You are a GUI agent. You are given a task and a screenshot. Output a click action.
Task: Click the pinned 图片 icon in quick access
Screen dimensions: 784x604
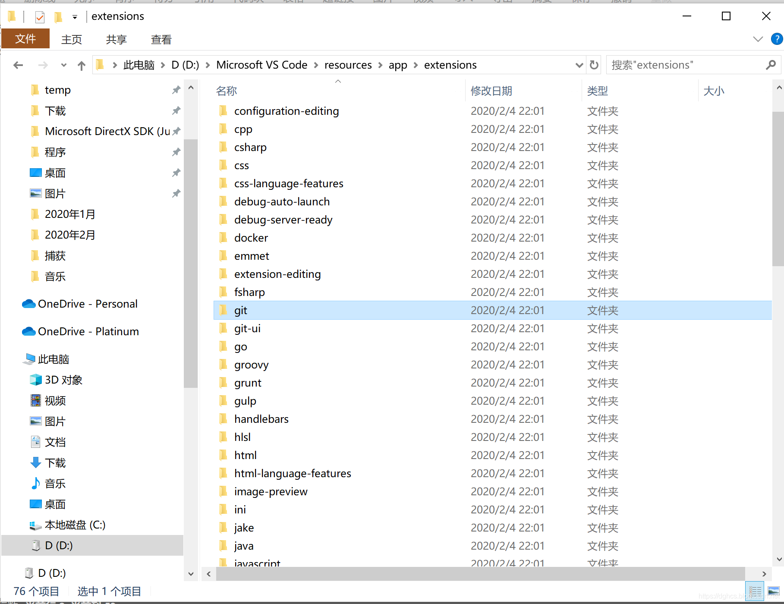click(x=35, y=193)
